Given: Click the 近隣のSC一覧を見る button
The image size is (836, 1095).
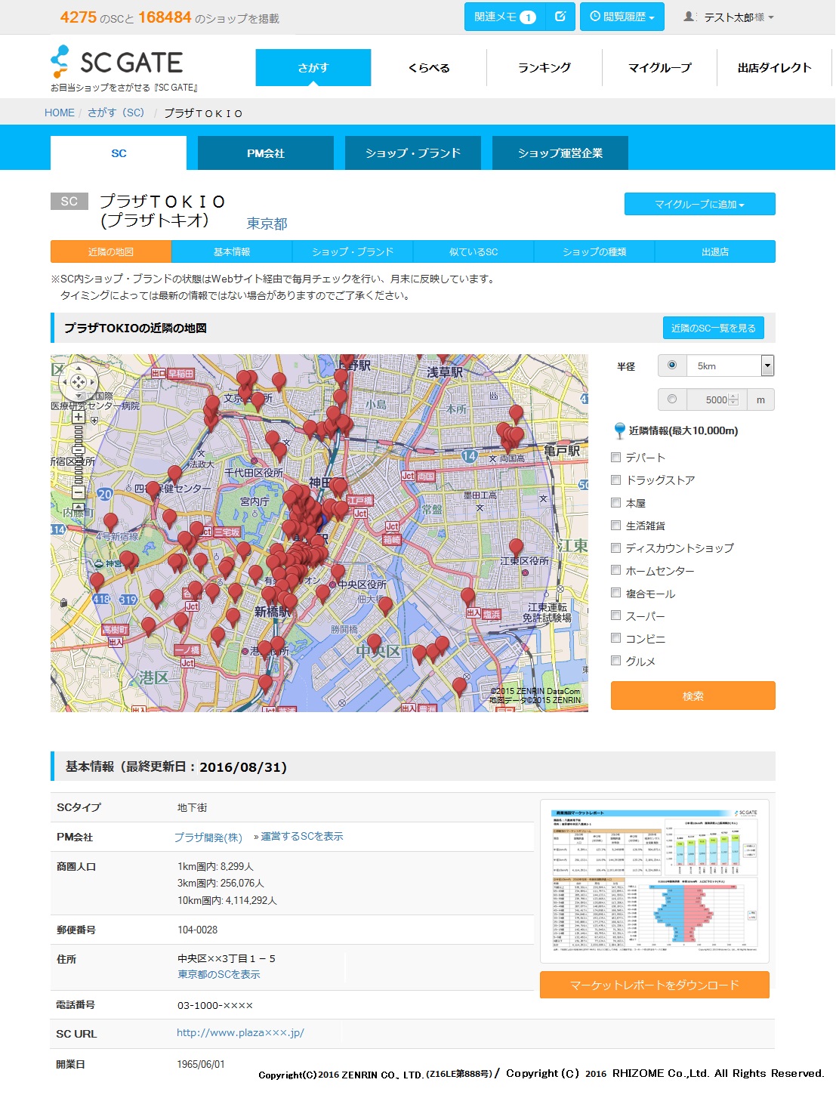Looking at the screenshot, I should [x=714, y=328].
